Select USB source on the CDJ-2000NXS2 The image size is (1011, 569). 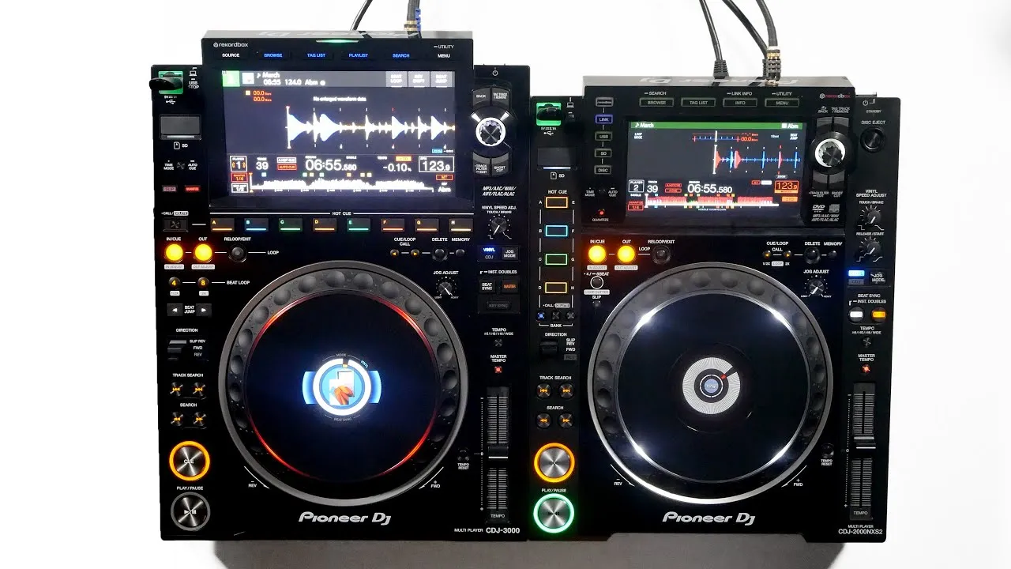[604, 136]
